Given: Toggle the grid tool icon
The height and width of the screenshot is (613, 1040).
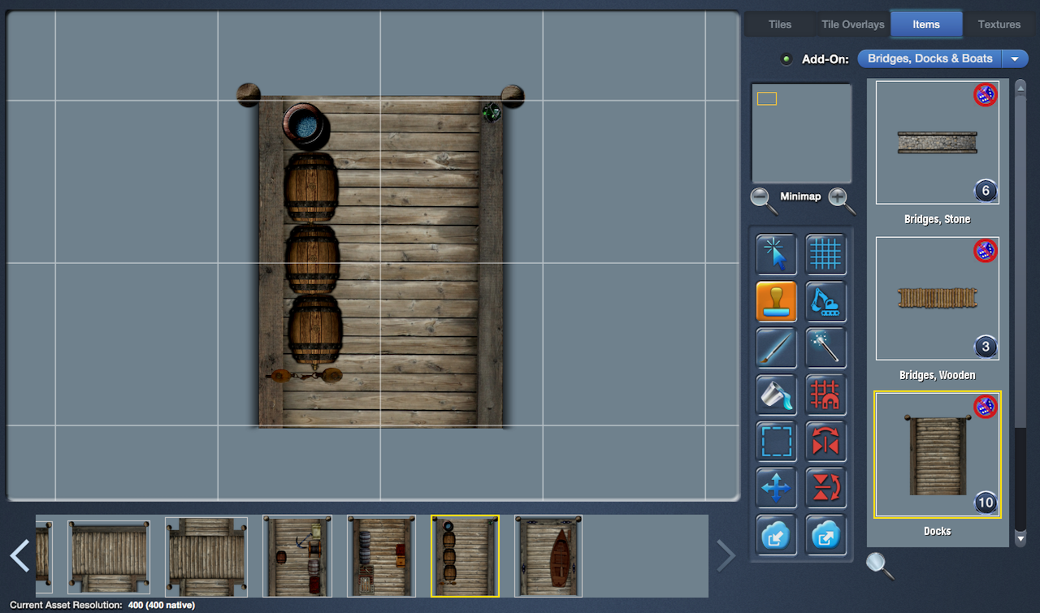Looking at the screenshot, I should [825, 254].
